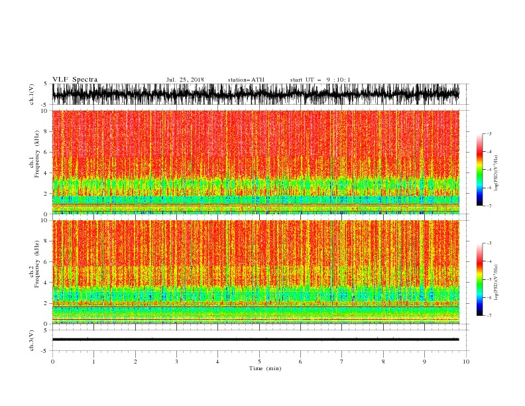Click the 'station=ATH' label

click(246, 80)
